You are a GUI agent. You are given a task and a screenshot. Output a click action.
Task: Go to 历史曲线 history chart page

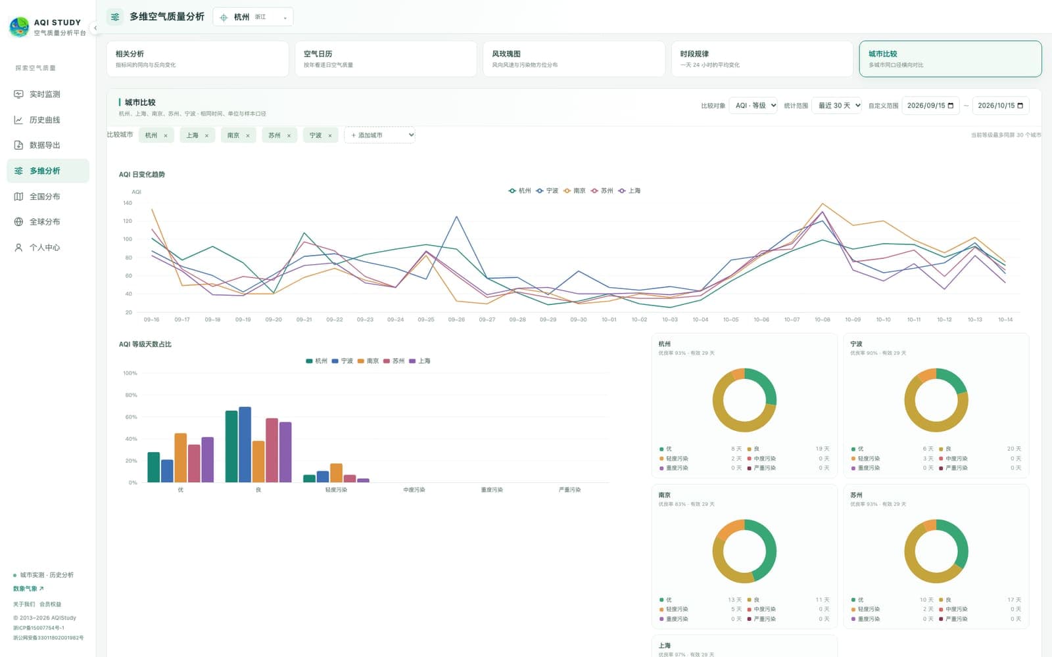point(47,120)
